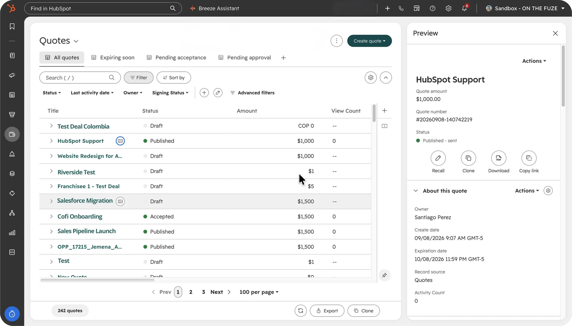This screenshot has width=572, height=326.
Task: Open the Marketplace storefront icon
Action: 416,8
